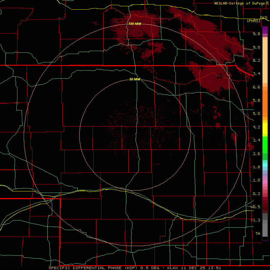Click the 7.4 scale value
Viewport: 270px width, 270px height.
click(x=256, y=74)
